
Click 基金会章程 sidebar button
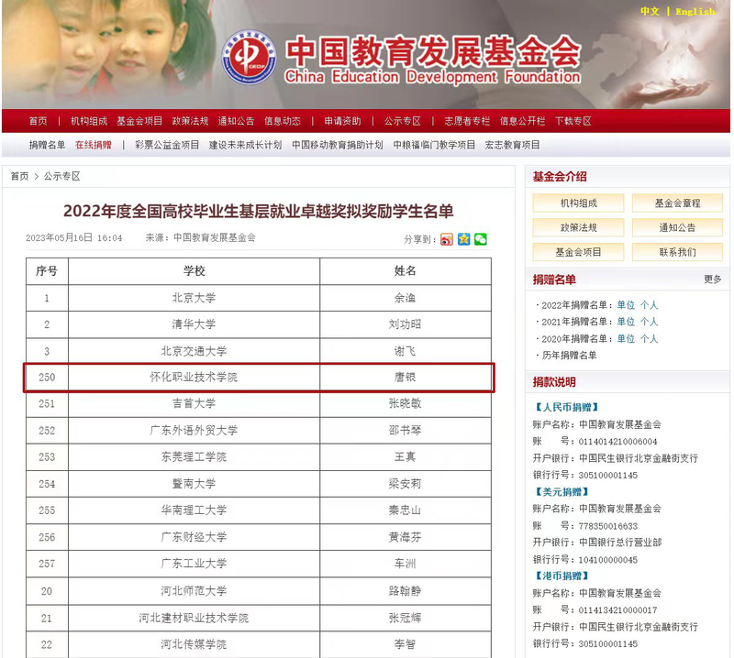click(677, 203)
